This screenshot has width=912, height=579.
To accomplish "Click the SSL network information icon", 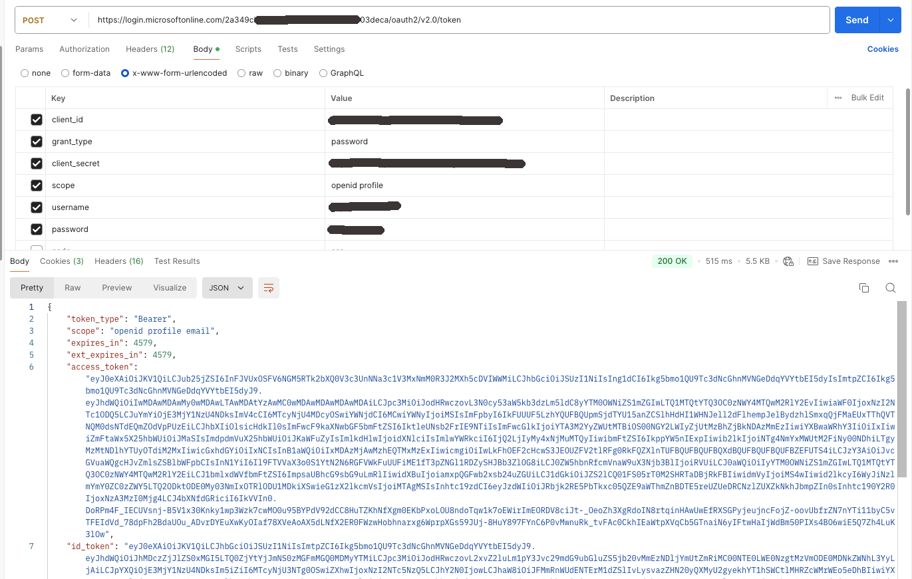I will (789, 261).
